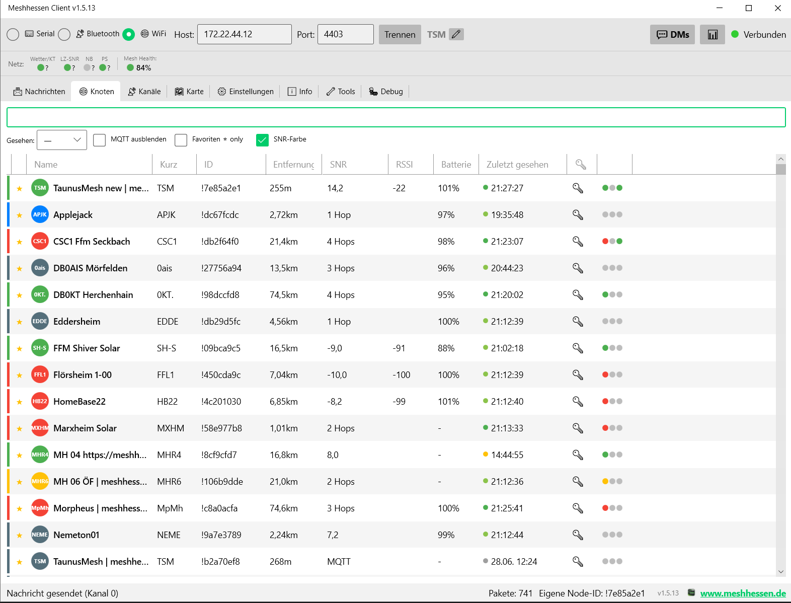Viewport: 791px width, 603px height.
Task: Open the statistics chart button
Action: click(713, 35)
